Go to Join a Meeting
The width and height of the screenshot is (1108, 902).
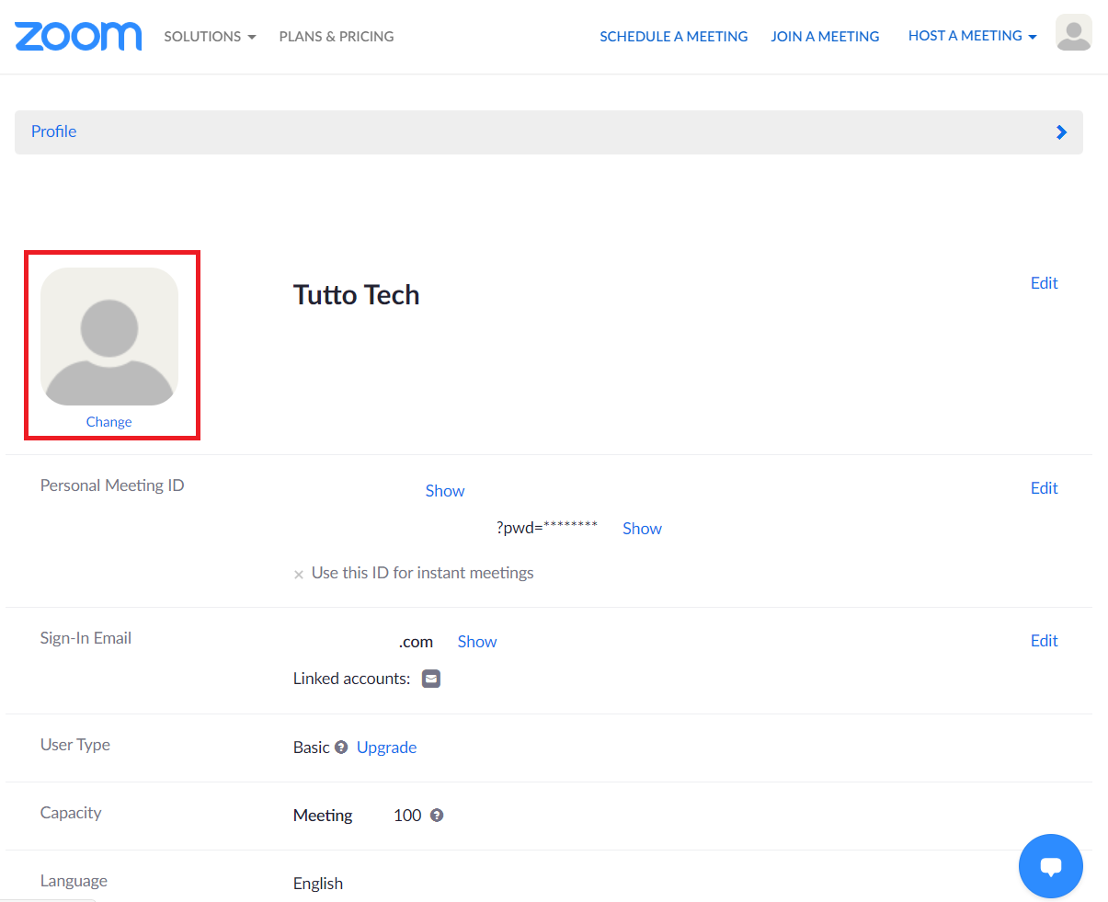pyautogui.click(x=825, y=37)
